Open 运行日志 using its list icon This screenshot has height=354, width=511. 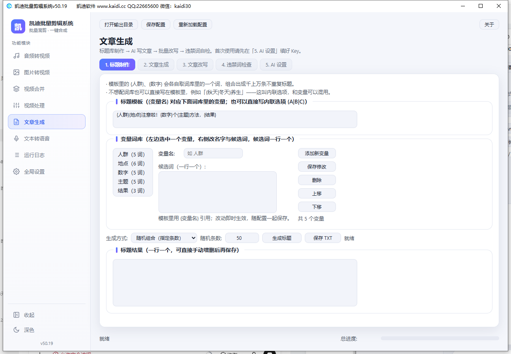[16, 155]
